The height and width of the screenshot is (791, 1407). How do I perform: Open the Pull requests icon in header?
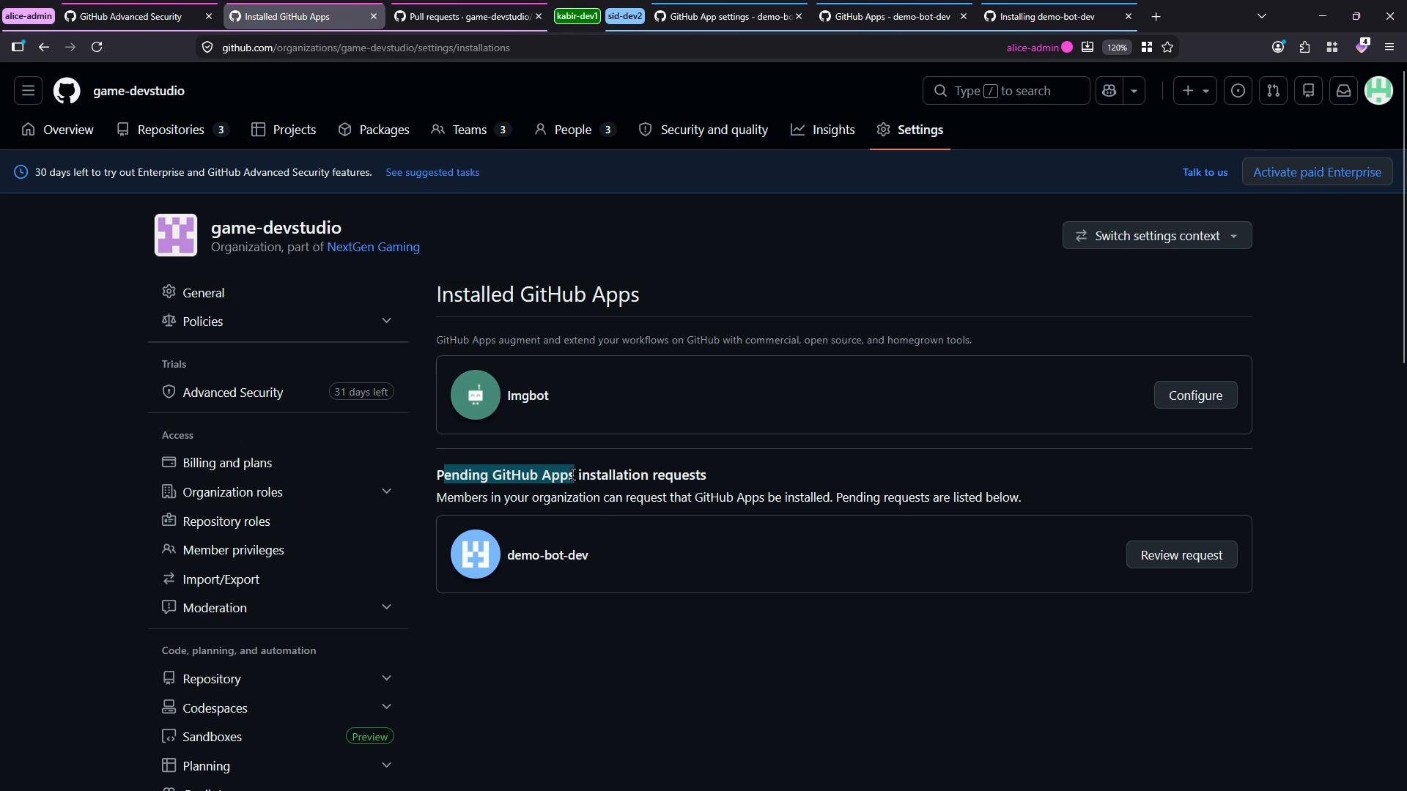(x=1274, y=91)
